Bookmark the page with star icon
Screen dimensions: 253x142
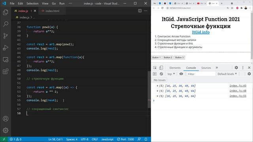point(232,8)
